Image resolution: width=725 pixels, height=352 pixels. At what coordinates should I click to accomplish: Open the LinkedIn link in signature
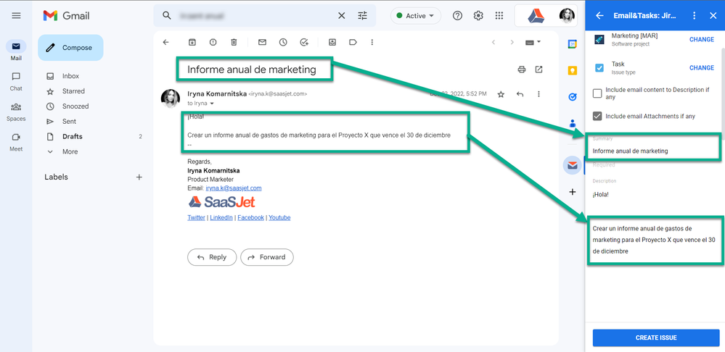221,218
